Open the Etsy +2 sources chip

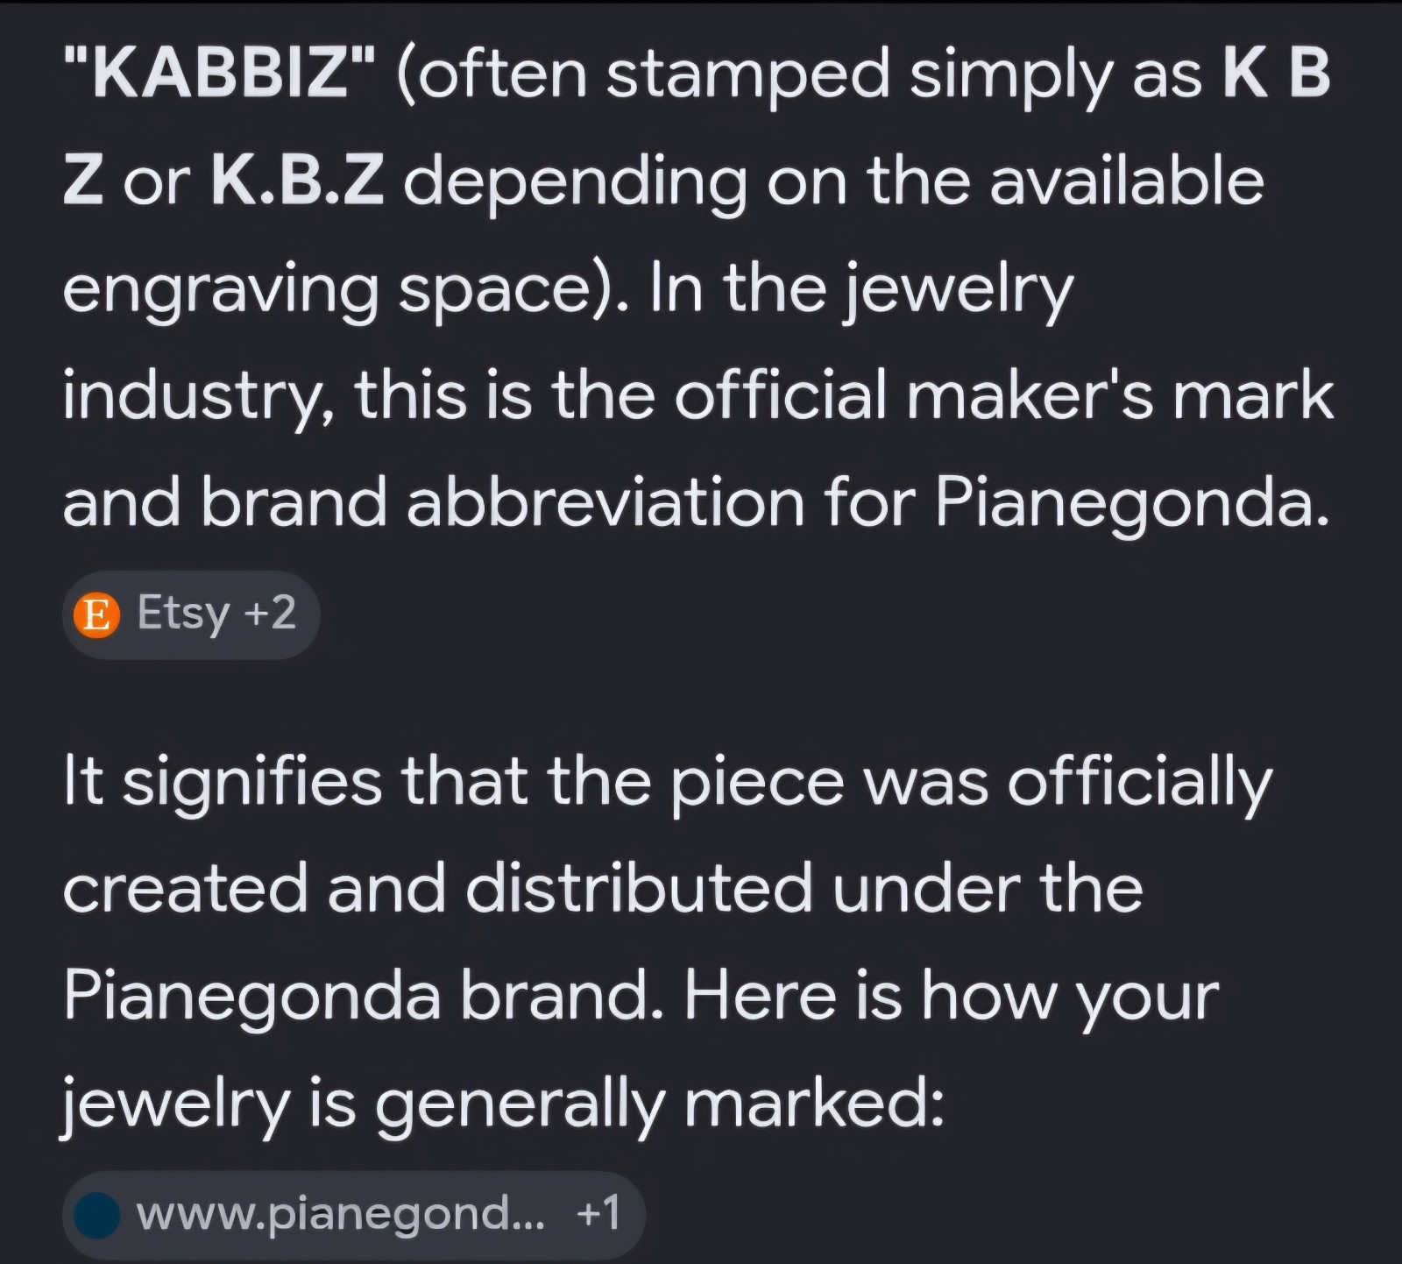coord(191,614)
